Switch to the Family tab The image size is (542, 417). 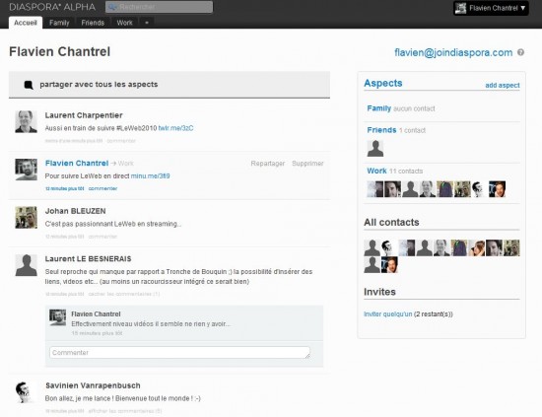pyautogui.click(x=59, y=23)
